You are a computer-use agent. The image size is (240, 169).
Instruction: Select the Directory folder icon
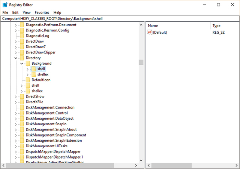22,58
